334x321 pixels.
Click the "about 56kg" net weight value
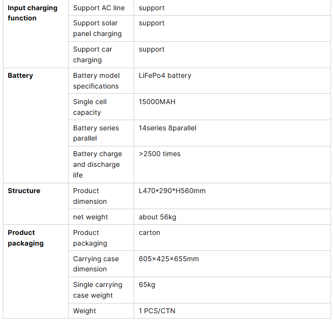pos(158,217)
